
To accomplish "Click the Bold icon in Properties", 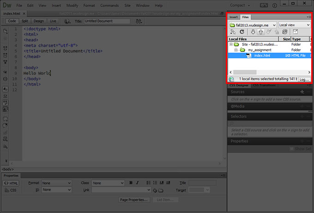I will [131, 183].
